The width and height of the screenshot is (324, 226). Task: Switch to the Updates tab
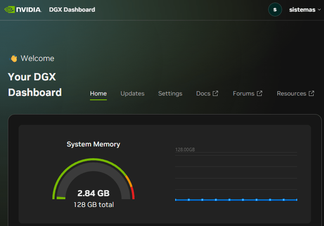pos(132,93)
